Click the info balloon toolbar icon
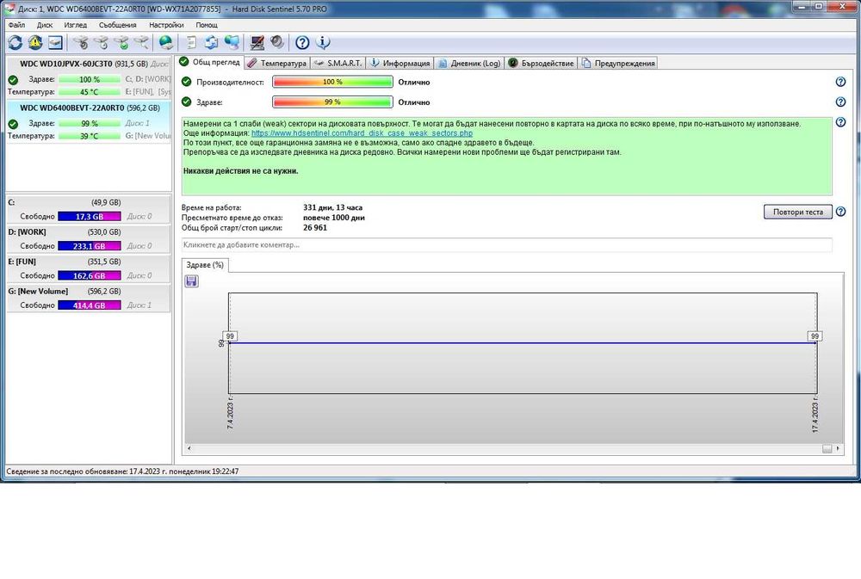Screen dimensions: 861x579 pyautogui.click(x=323, y=42)
